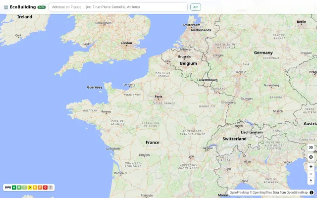Select DPE class C light green swatch
The width and height of the screenshot is (317, 198).
click(24, 188)
